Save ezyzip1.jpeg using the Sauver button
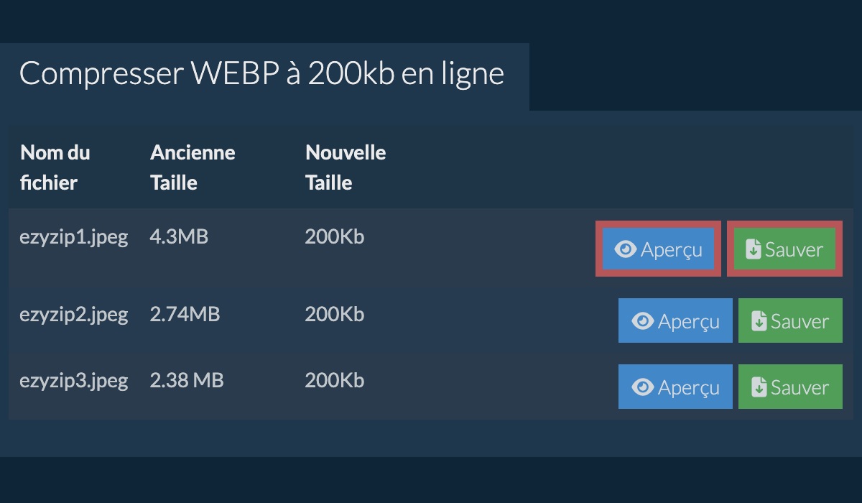Image resolution: width=862 pixels, height=503 pixels. point(785,249)
